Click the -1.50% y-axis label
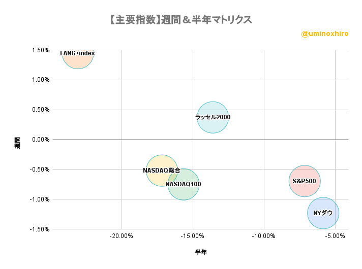362x269 pixels. coord(40,229)
